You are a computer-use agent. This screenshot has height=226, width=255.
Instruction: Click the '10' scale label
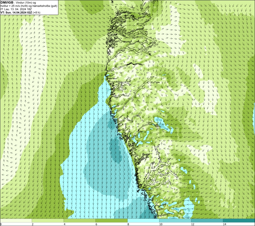[x=161, y=224]
